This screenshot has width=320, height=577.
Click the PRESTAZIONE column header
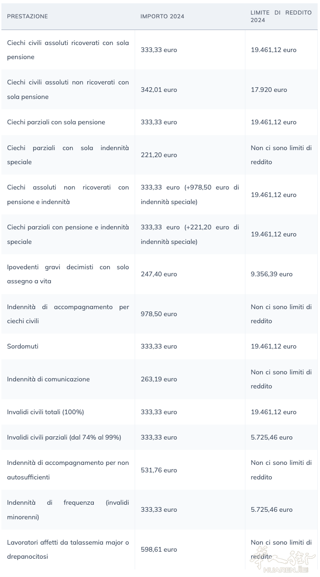[27, 16]
